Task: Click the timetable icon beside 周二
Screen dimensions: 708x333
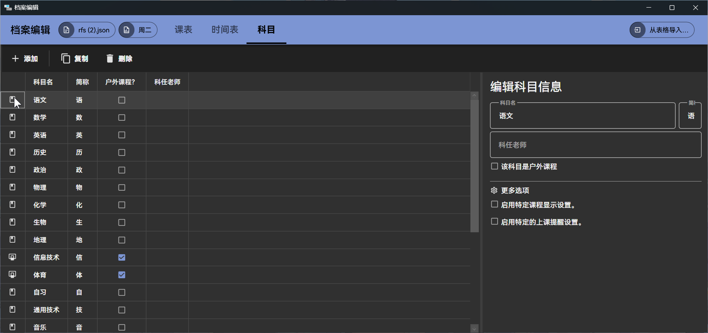Action: (127, 30)
